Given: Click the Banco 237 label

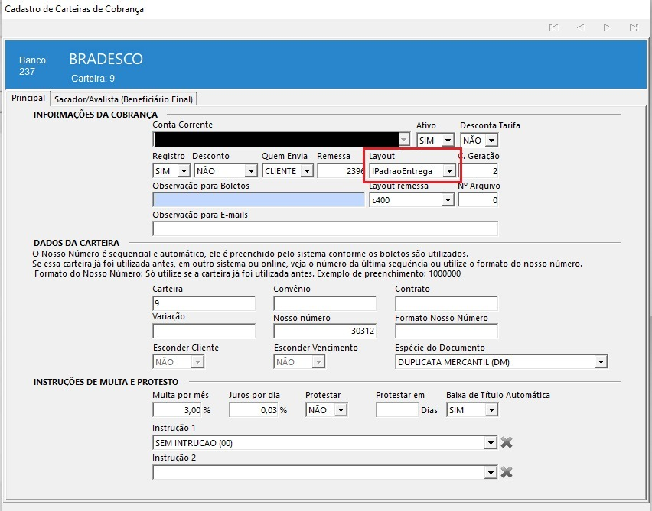Looking at the screenshot, I should (32, 66).
